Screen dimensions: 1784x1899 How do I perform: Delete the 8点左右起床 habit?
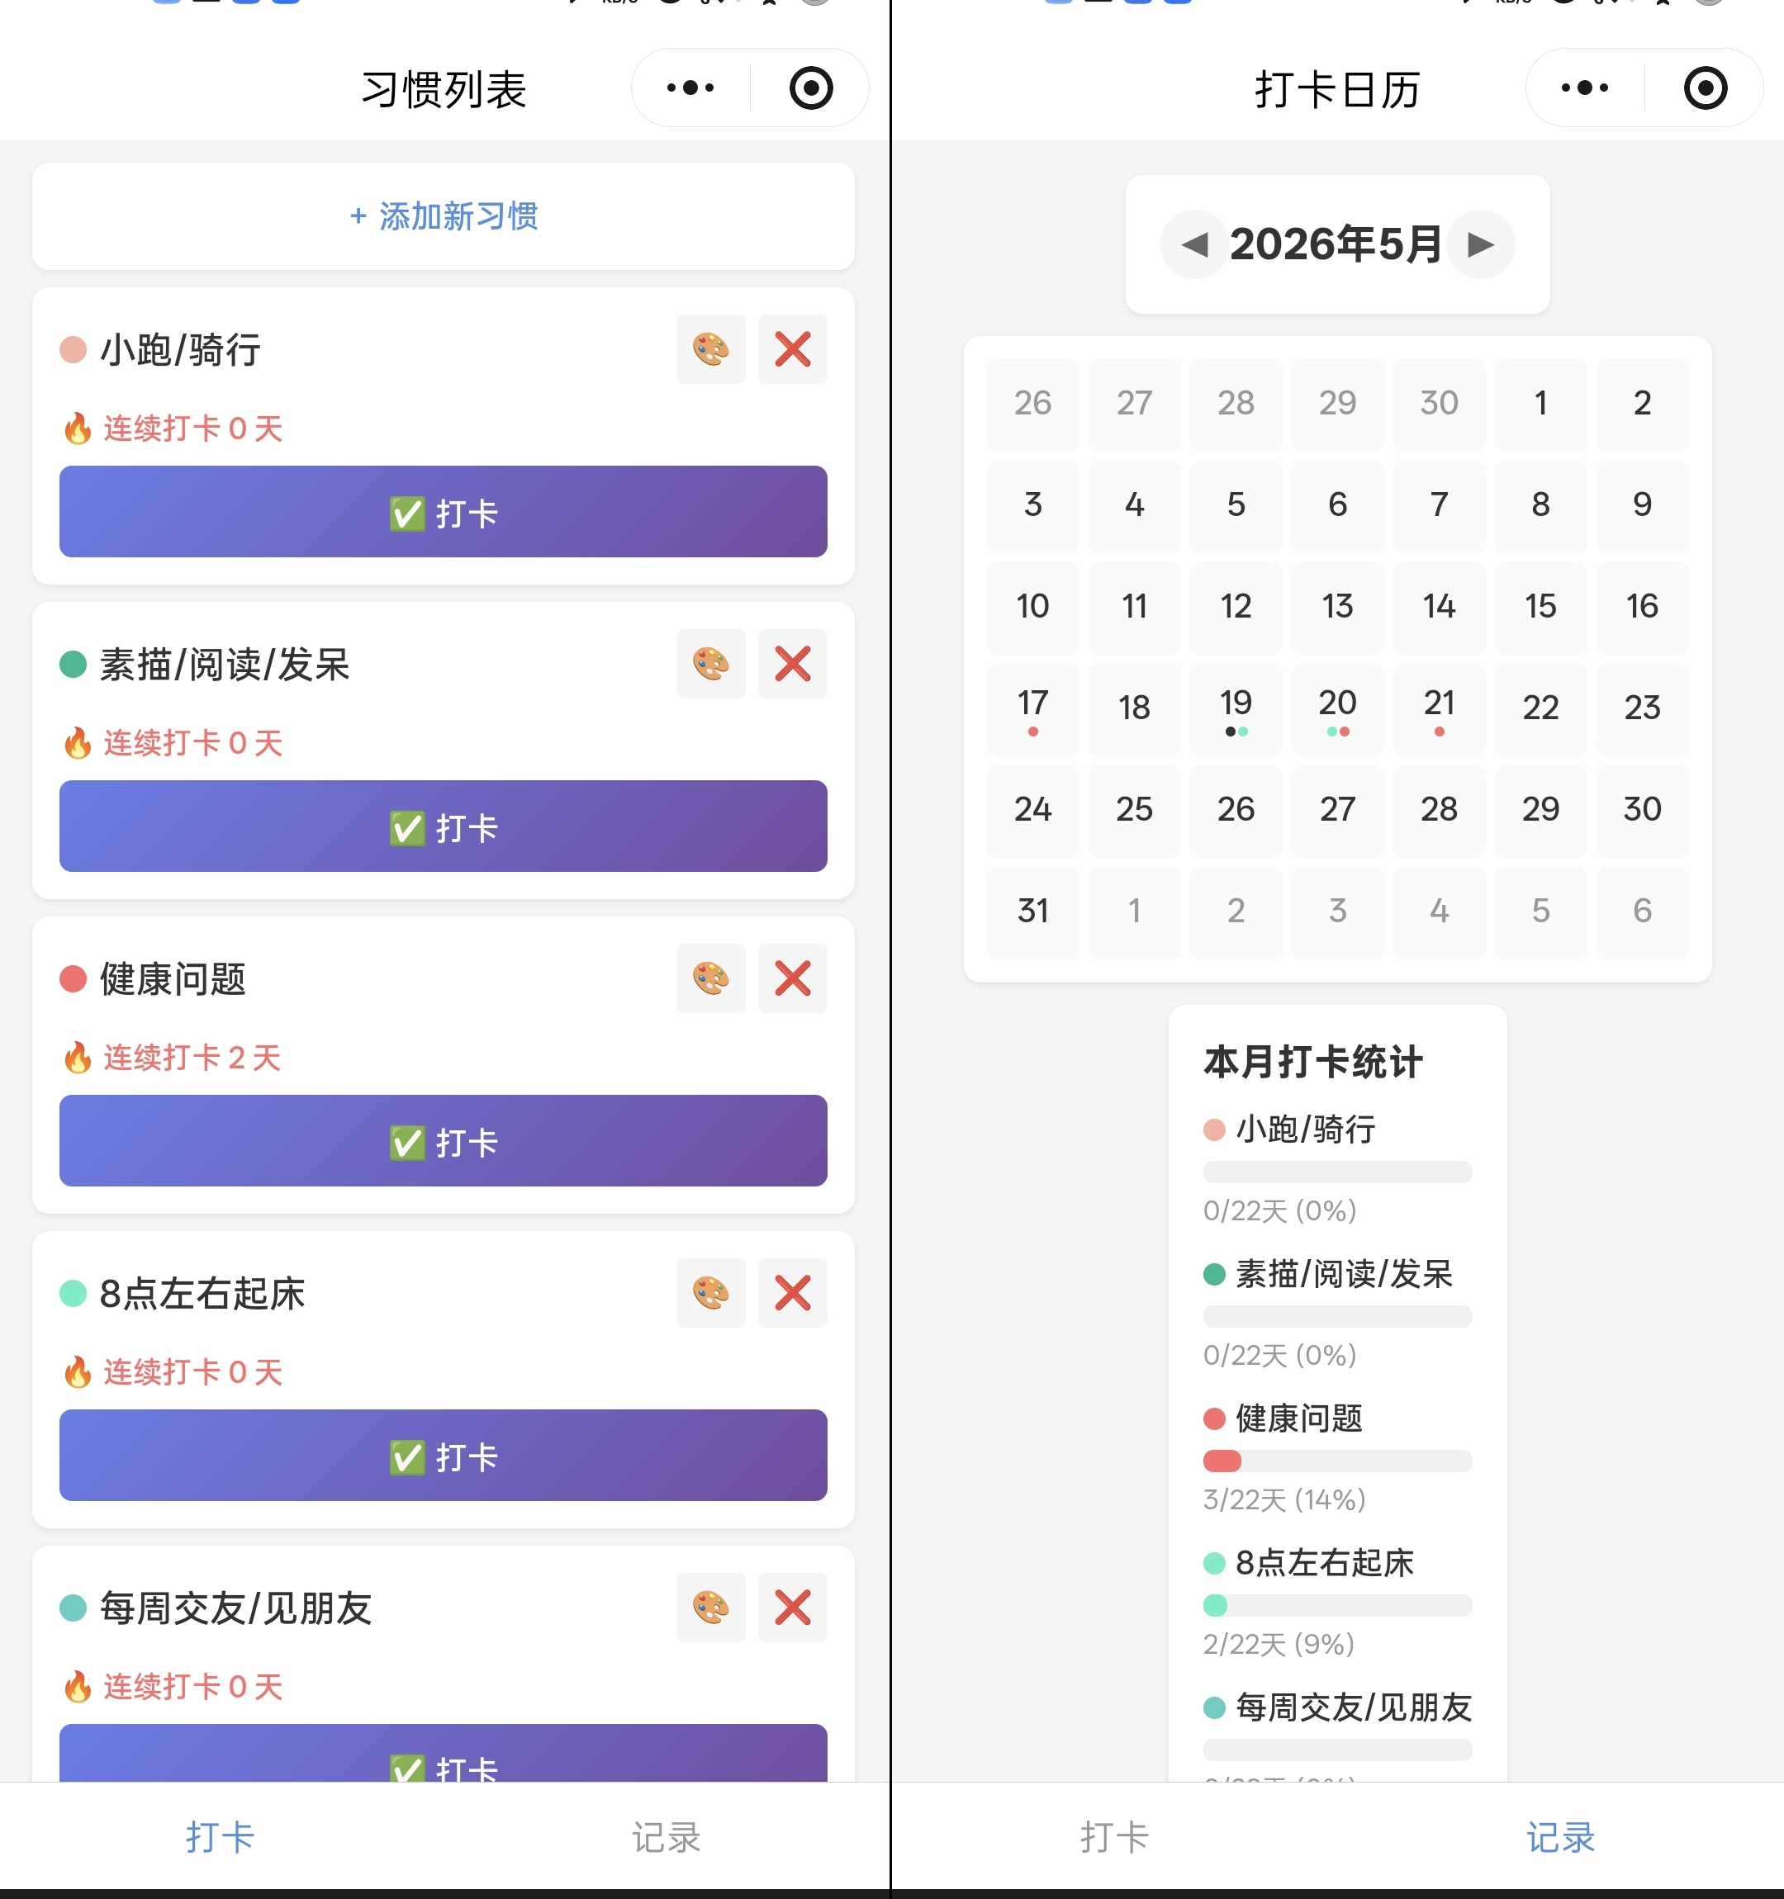[792, 1293]
